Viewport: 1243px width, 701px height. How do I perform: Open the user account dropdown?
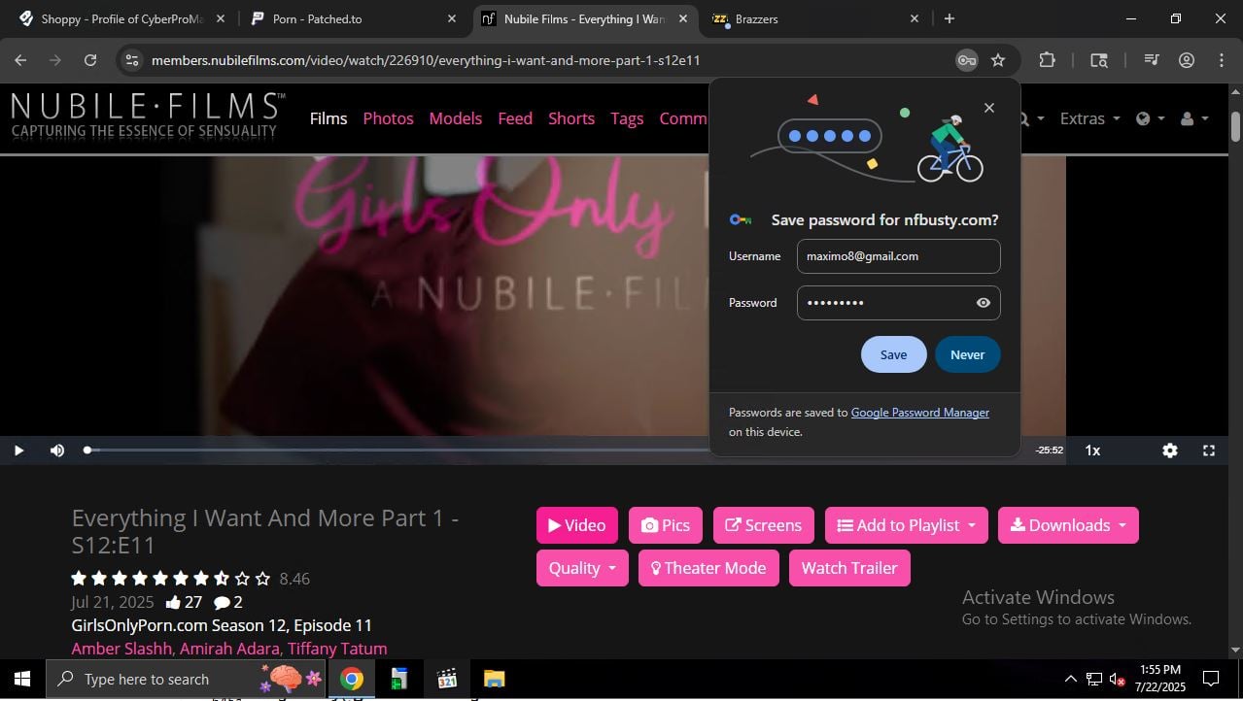pos(1193,118)
